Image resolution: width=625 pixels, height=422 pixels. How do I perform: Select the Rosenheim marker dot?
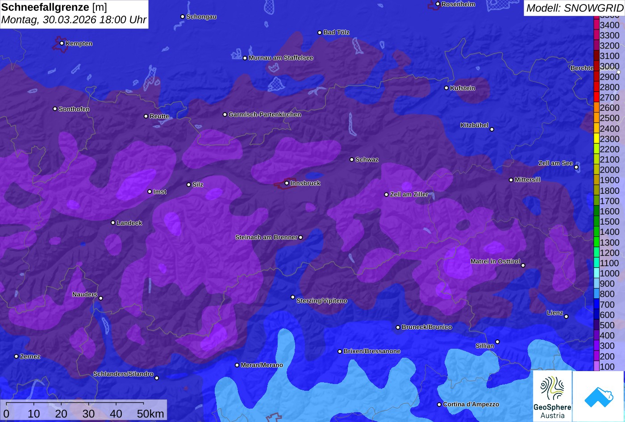(437, 4)
